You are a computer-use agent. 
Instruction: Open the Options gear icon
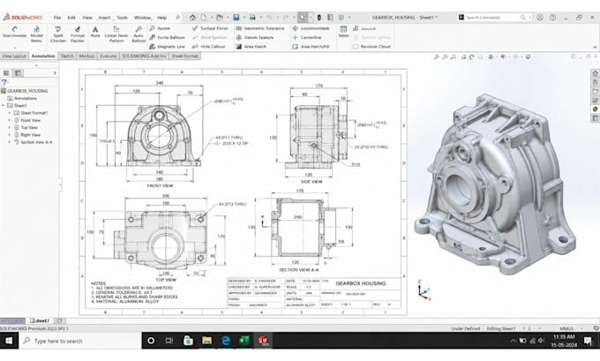(341, 18)
